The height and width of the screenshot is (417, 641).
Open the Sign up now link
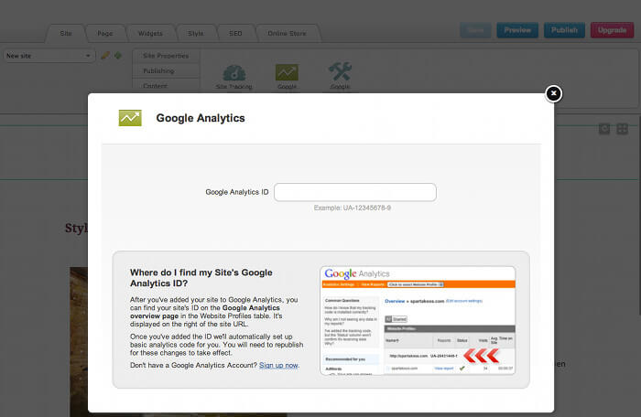click(278, 365)
